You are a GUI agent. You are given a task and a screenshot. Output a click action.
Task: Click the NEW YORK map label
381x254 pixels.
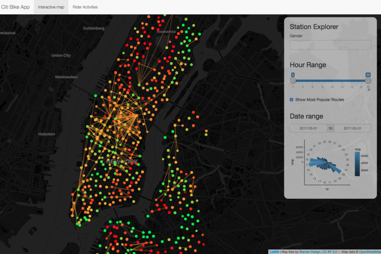tap(122, 162)
